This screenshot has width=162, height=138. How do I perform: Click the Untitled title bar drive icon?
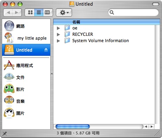[72, 4]
